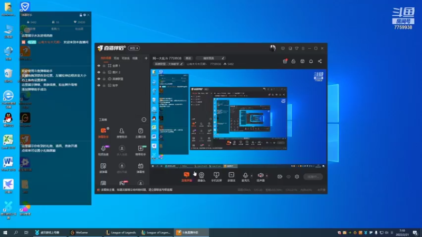Open the filter icon in title bar
Viewport: 422px width, 237px height.
[x=296, y=48]
